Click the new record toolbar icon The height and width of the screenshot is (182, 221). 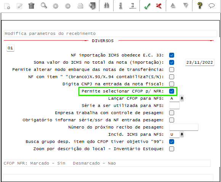coord(7,6)
